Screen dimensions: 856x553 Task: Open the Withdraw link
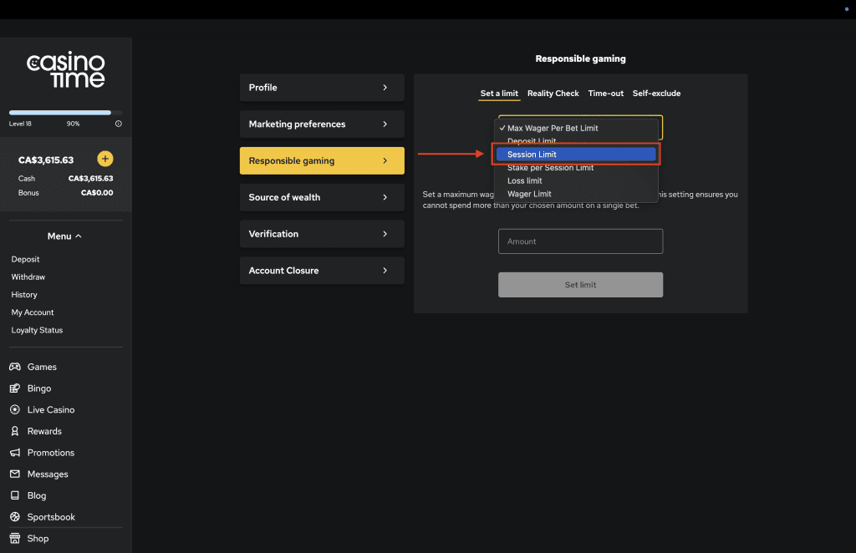pyautogui.click(x=28, y=277)
